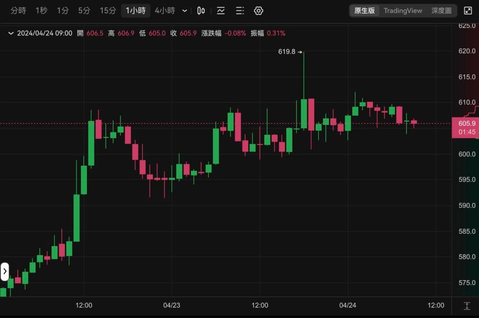Switch to 深度圖 depth chart
This screenshot has width=479, height=318.
[442, 11]
